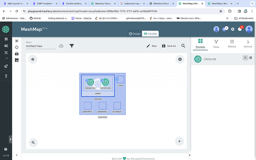This screenshot has height=160, width=256.
Task: Select the archive box icon in secondary toolbar
Action: [x=17, y=53]
